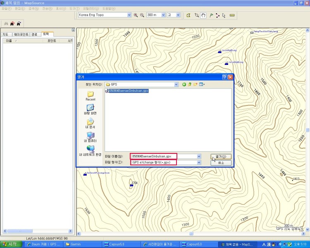This screenshot has width=310, height=248.
Task: Open the 검색(N) menu
Action: (x=33, y=9)
